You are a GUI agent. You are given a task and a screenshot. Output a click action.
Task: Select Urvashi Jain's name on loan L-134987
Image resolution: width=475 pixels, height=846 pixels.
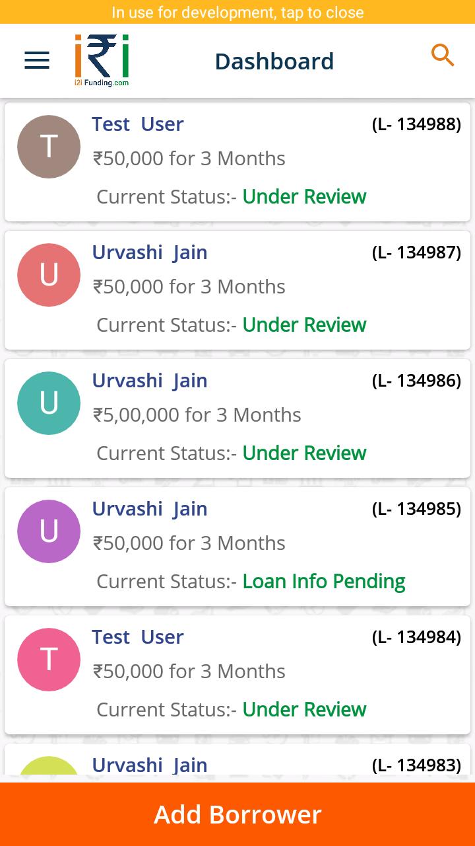click(150, 252)
